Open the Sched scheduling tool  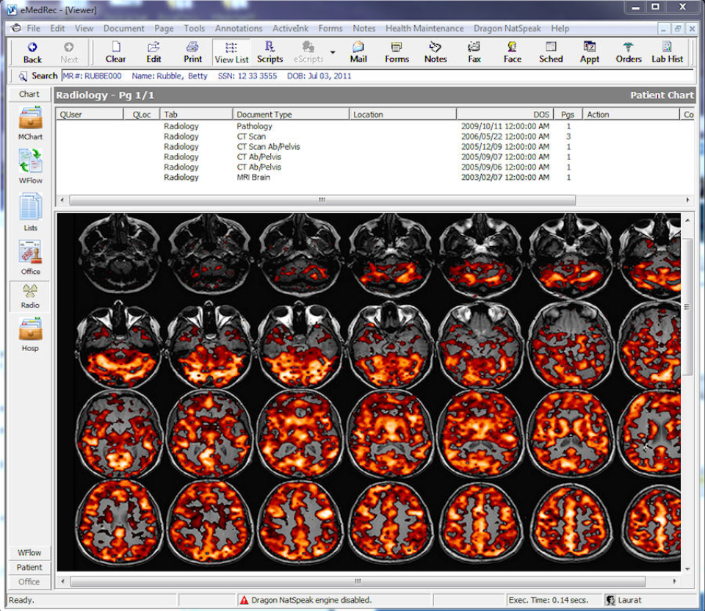click(x=551, y=51)
